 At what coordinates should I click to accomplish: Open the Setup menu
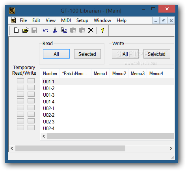coord(82,20)
